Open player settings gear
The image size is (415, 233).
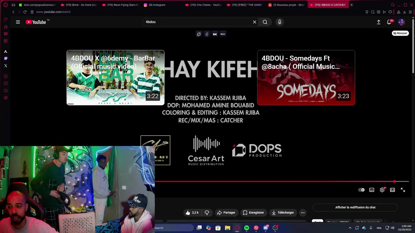(x=382, y=190)
